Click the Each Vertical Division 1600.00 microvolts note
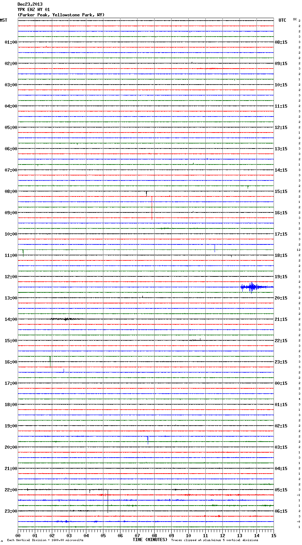Image resolution: width=302 pixels, height=545 pixels. [x=45, y=540]
